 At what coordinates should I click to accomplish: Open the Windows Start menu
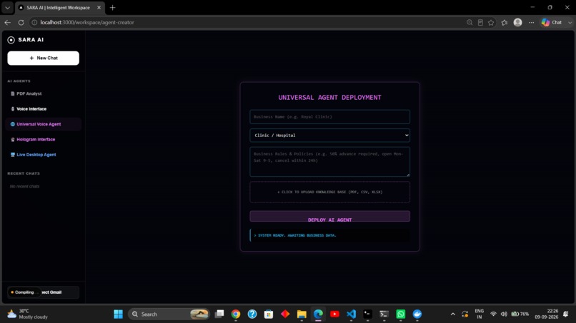point(119,314)
